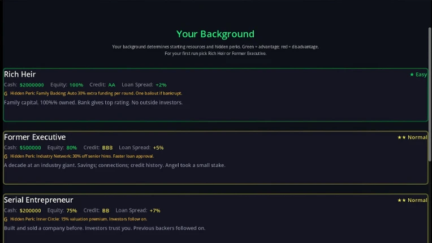Click the G perk icon for Inner Circle

[x=6, y=219]
